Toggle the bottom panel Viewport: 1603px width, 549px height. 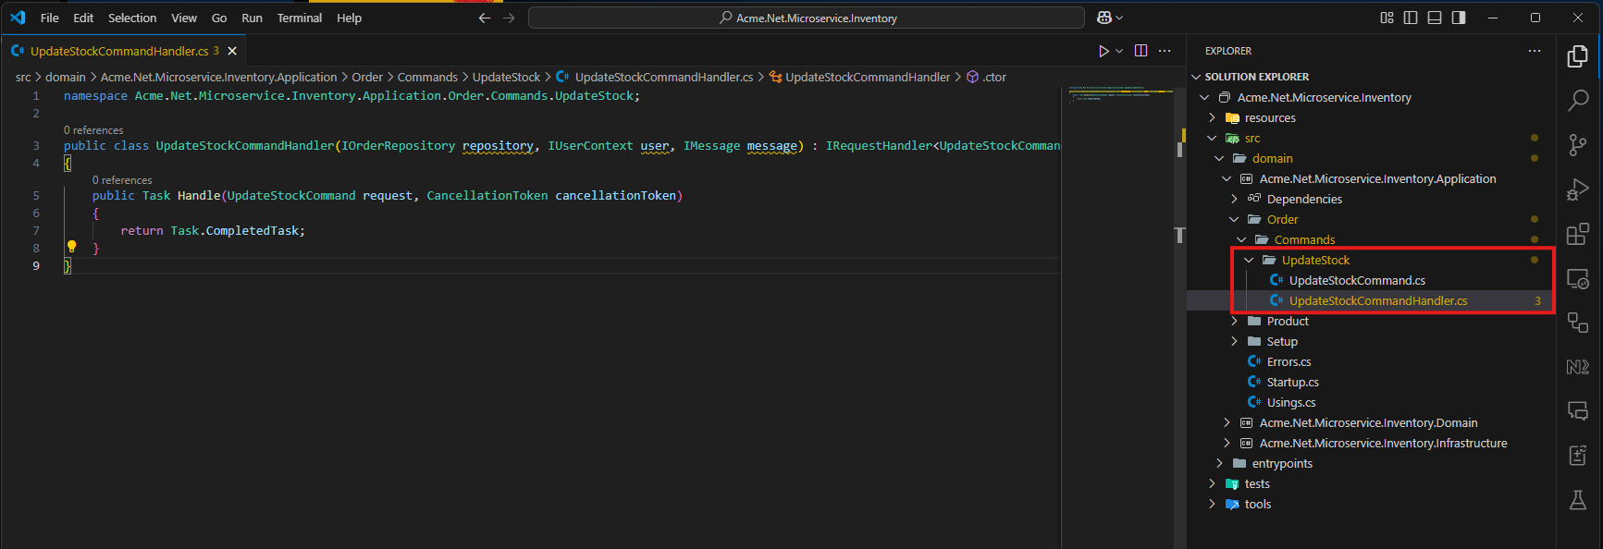pyautogui.click(x=1435, y=18)
